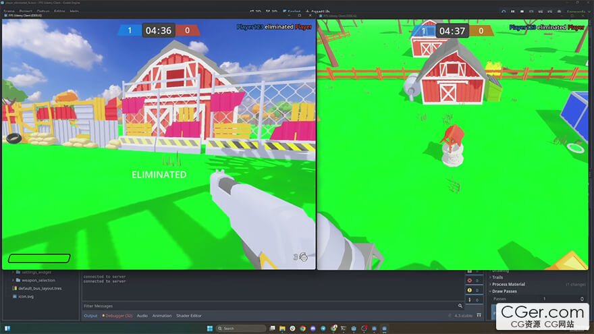Open the Output panel tab
The width and height of the screenshot is (594, 334).
coord(90,316)
